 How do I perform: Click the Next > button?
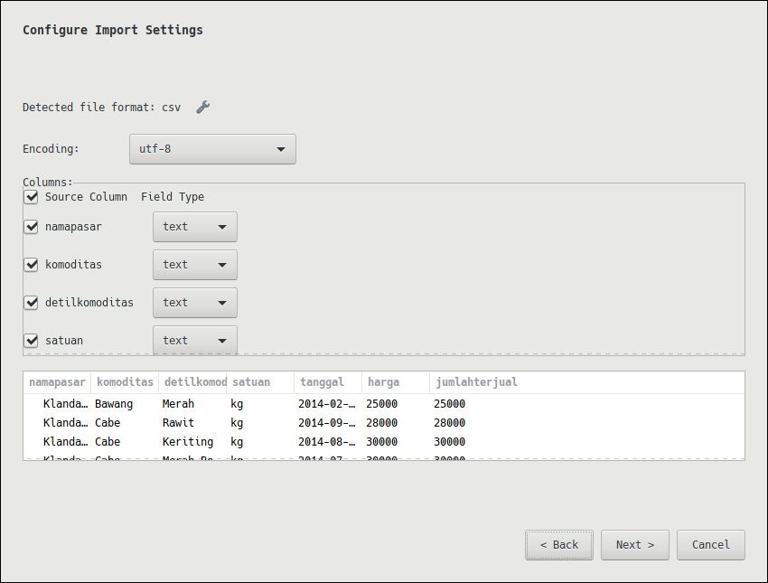click(634, 545)
